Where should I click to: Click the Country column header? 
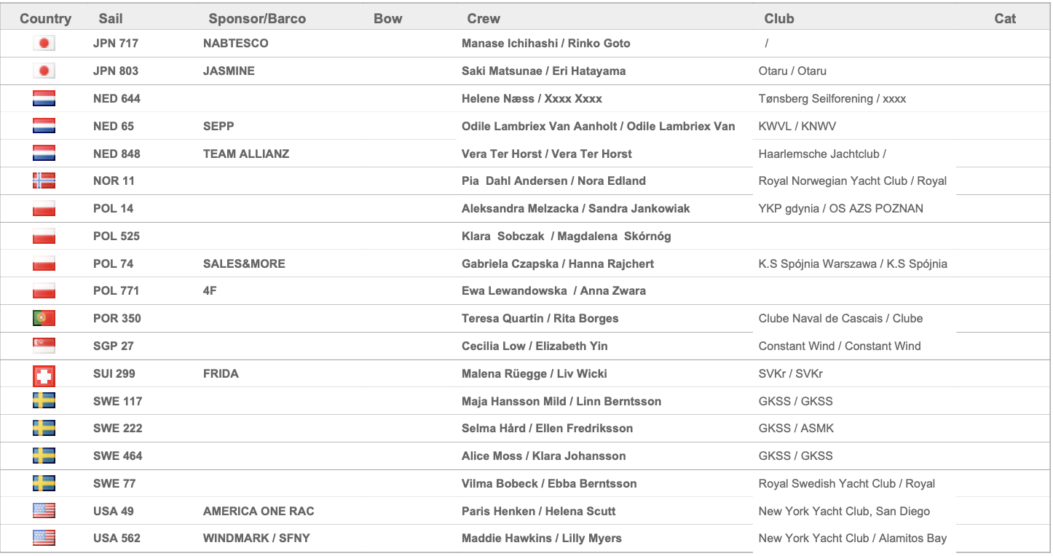pyautogui.click(x=45, y=19)
